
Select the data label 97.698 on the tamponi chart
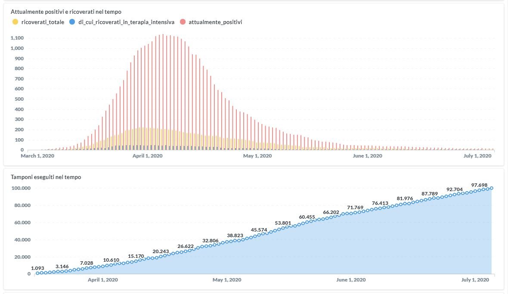pyautogui.click(x=479, y=185)
